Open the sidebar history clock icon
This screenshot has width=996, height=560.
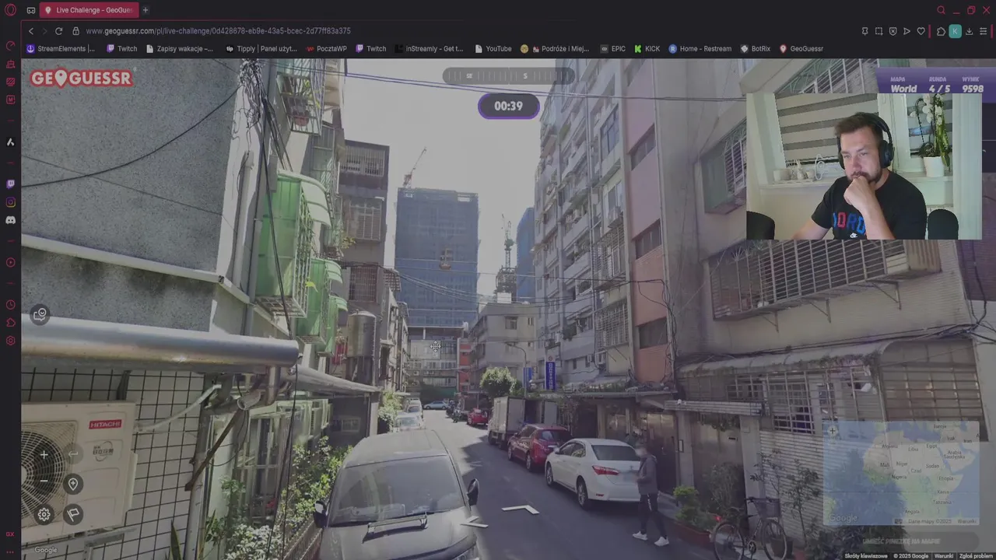[10, 304]
